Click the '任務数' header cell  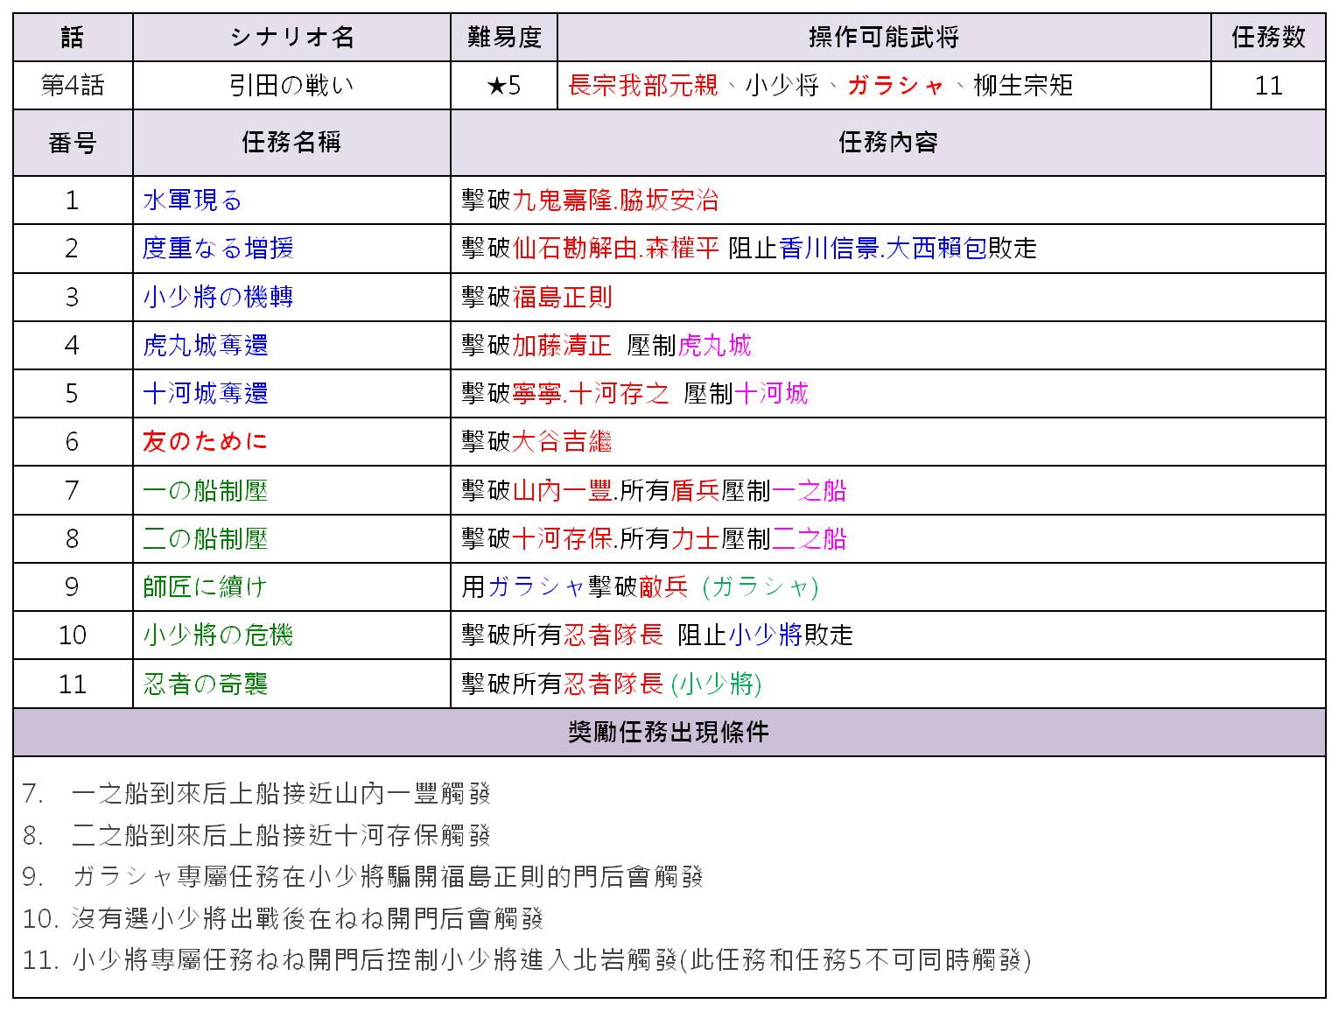tap(1268, 37)
